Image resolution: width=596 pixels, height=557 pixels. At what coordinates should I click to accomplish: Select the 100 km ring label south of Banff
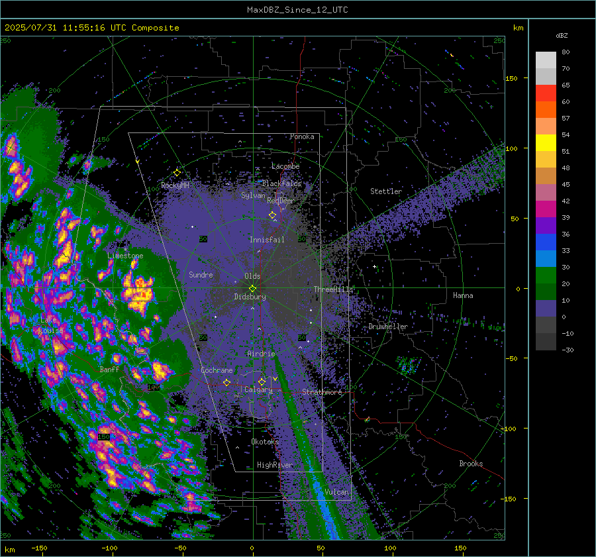154,387
